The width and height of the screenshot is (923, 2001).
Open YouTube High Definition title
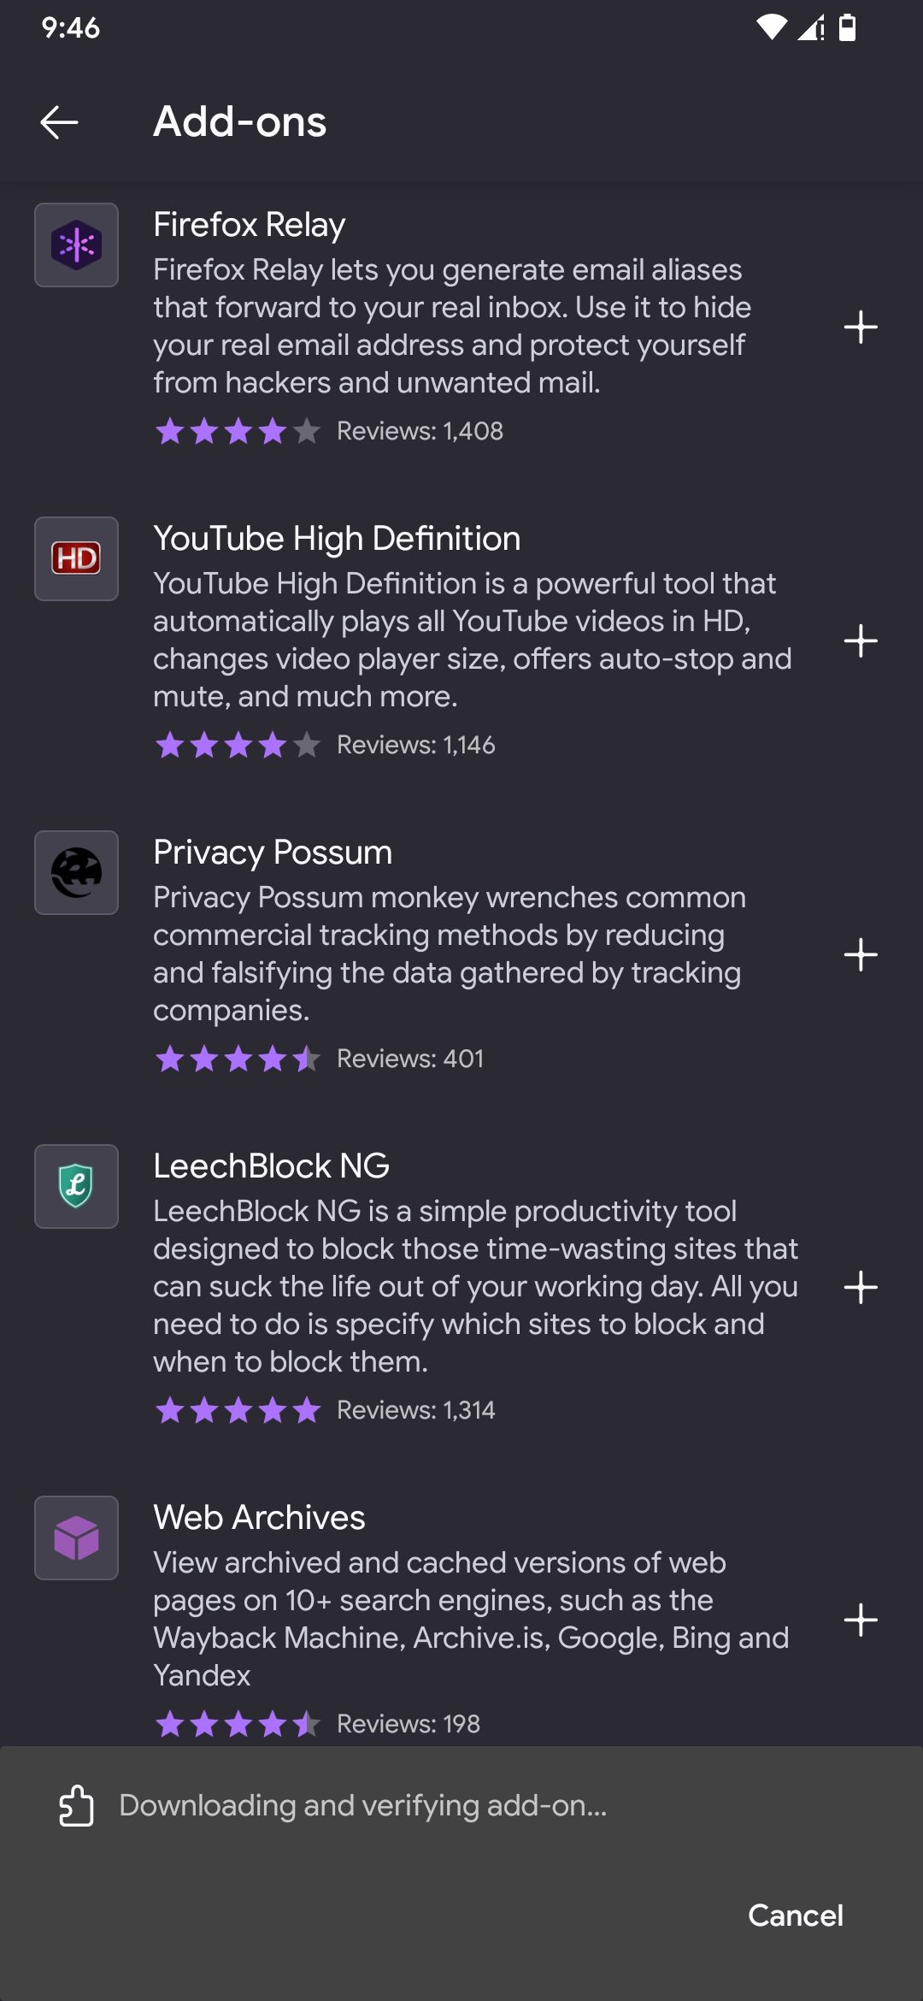[x=337, y=539]
